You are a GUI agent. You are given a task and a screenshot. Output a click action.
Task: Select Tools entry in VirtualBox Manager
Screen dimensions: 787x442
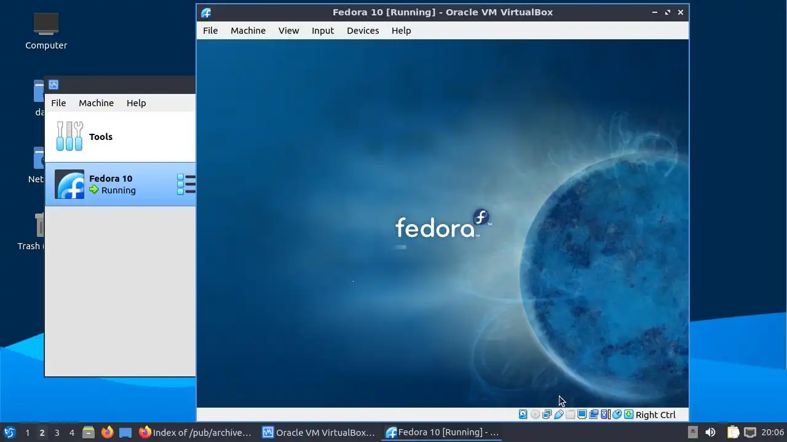click(x=121, y=136)
